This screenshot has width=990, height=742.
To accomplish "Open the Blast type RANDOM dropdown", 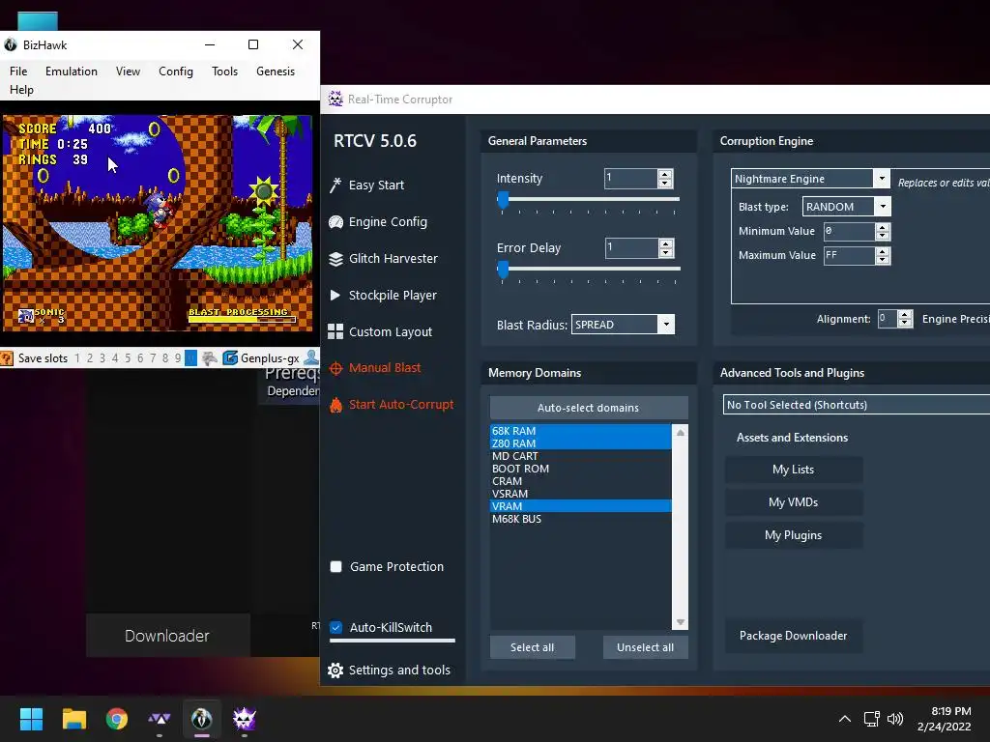I will pyautogui.click(x=883, y=207).
